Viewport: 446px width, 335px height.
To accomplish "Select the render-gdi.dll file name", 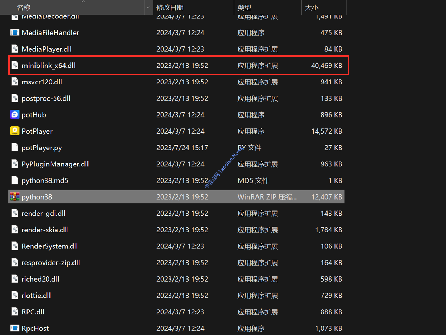I will [44, 213].
